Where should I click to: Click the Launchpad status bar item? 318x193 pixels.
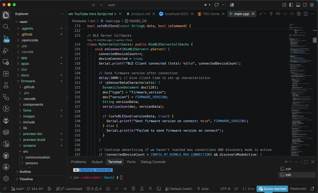(69, 189)
